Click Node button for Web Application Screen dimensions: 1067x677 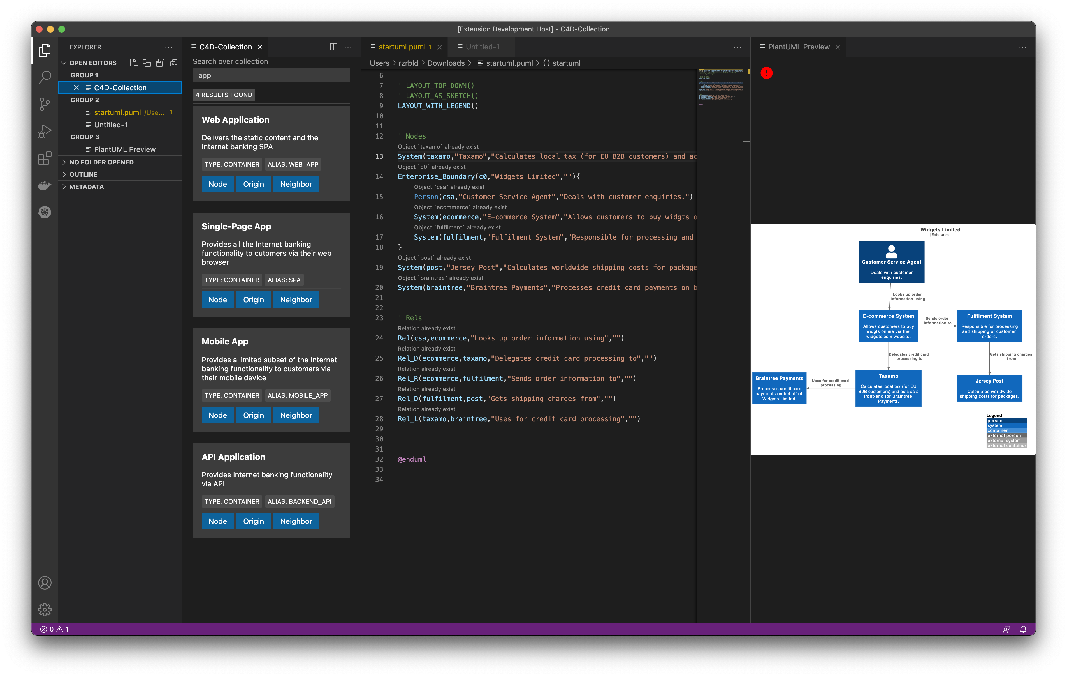(x=217, y=184)
